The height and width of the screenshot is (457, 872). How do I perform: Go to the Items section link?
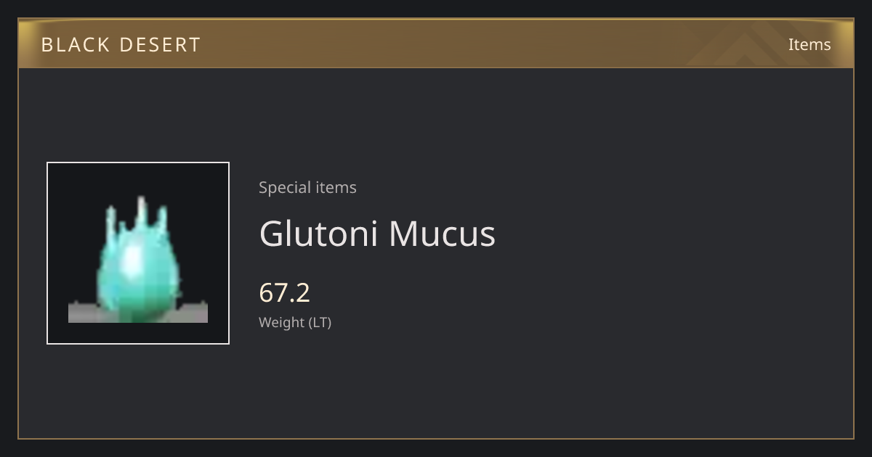point(810,44)
